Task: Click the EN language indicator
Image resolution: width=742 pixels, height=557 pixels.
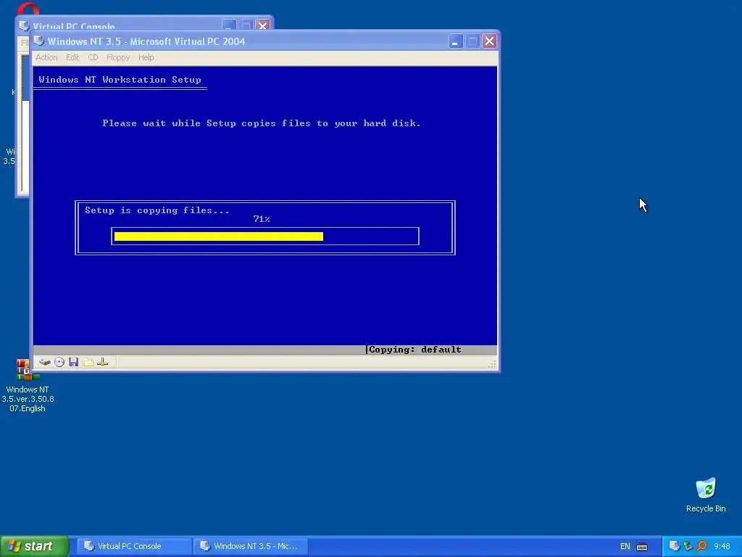Action: (x=625, y=547)
